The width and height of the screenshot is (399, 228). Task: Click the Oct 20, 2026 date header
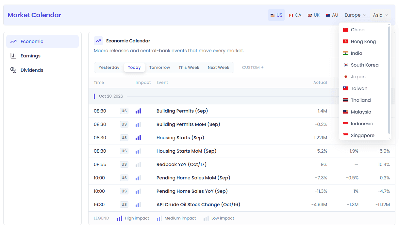pyautogui.click(x=111, y=96)
